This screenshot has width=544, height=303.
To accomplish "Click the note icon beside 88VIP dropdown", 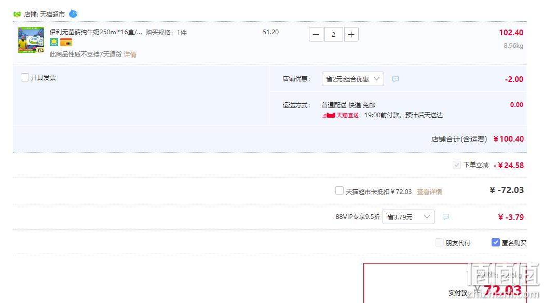I will point(446,217).
